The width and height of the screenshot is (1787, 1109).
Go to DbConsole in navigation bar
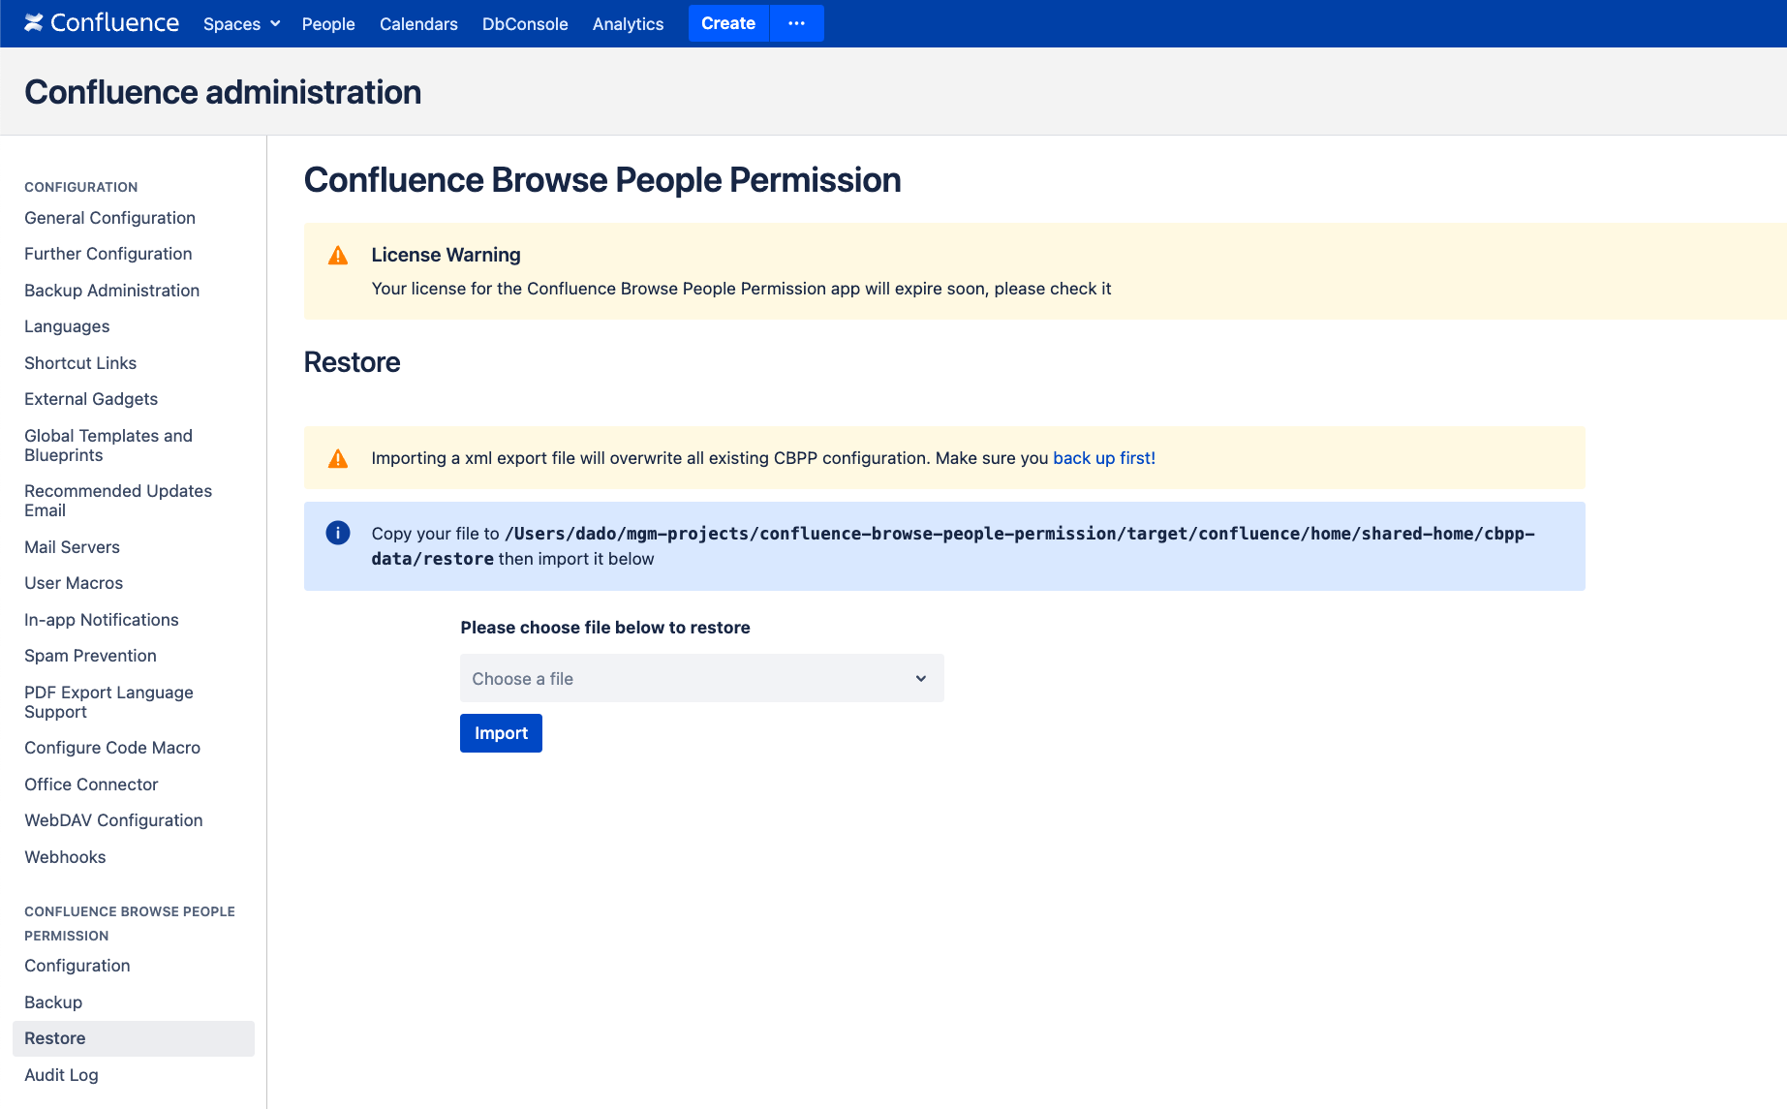525,24
